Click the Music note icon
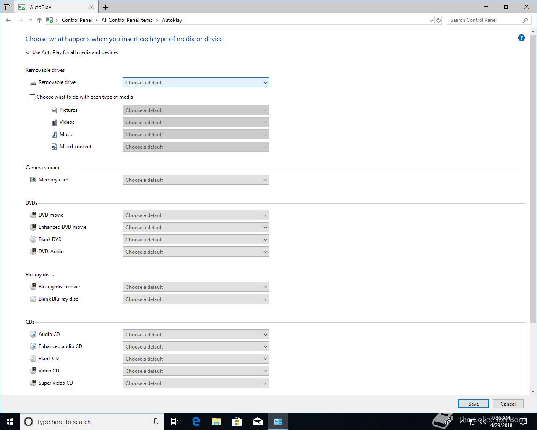 pyautogui.click(x=54, y=134)
